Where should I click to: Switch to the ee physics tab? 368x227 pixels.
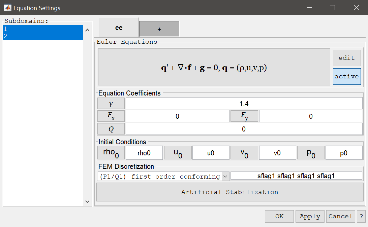point(119,28)
